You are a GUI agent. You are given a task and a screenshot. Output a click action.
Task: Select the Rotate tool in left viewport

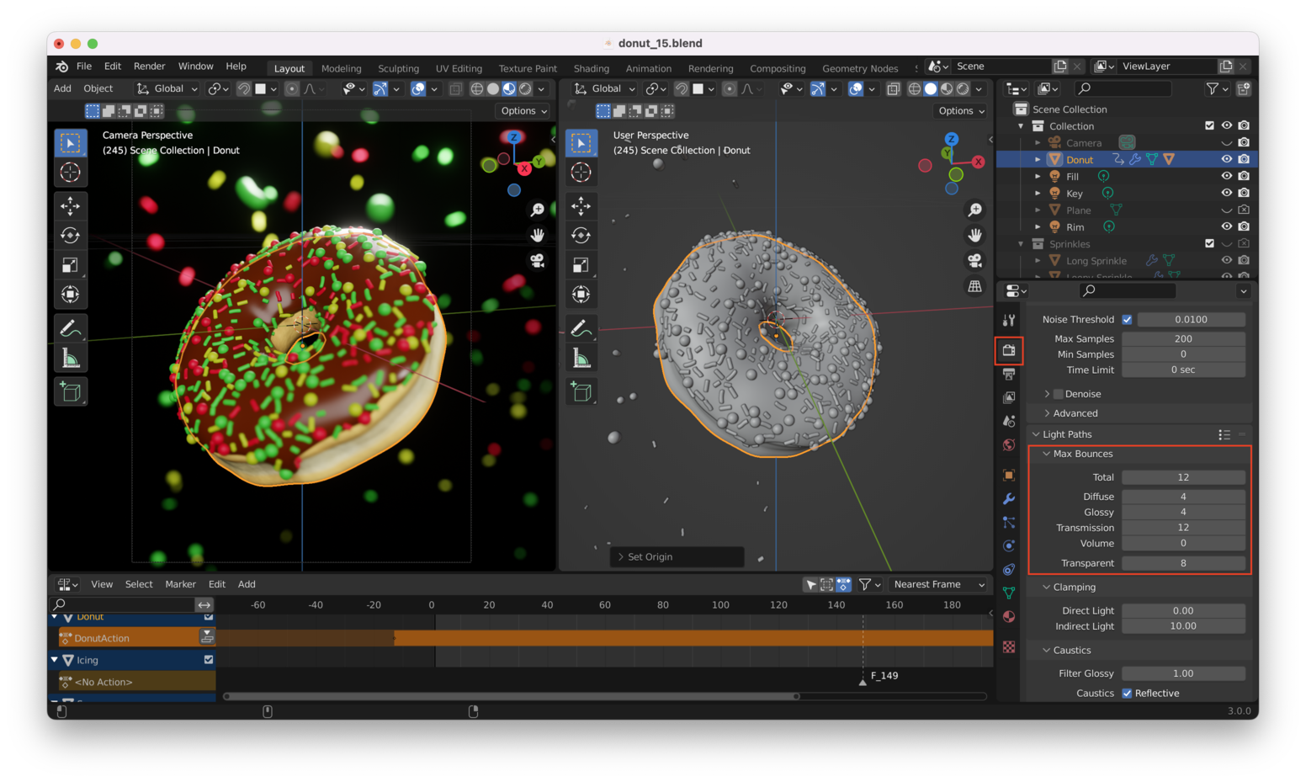coord(71,236)
